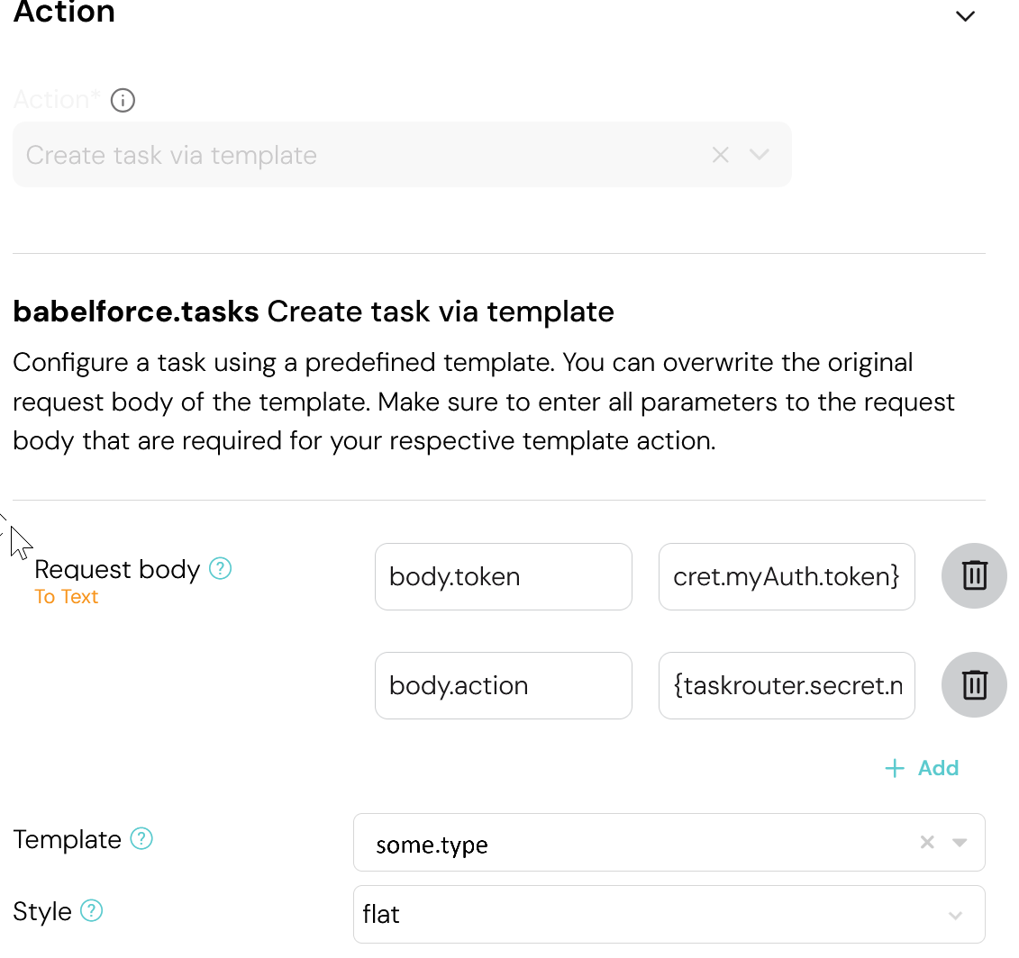
Task: Click the Action info icon
Action: click(x=123, y=100)
